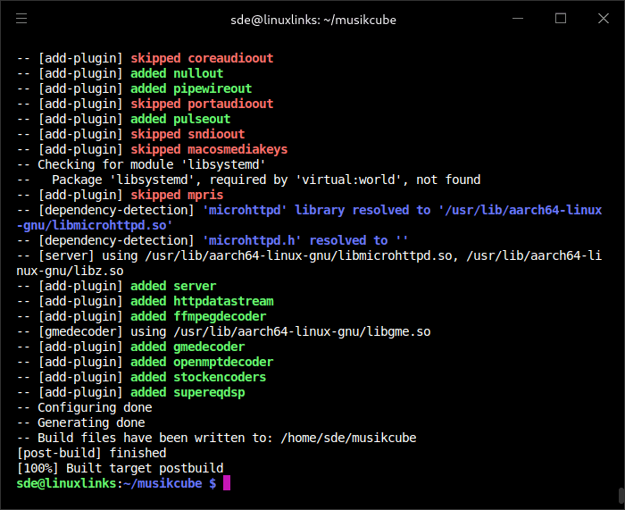
Task: Click 'nux-gnu/libz.so' wrapped line
Action: 71,271
